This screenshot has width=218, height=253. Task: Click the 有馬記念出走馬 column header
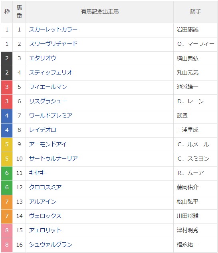point(100,12)
